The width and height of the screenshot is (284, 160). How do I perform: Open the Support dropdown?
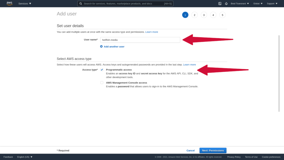pos(272,3)
